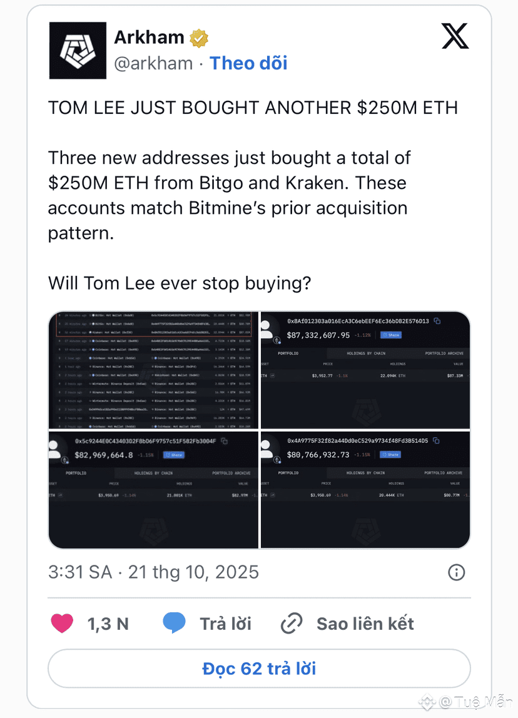Follow Arkham via Theo dõi link
The height and width of the screenshot is (718, 518).
pyautogui.click(x=248, y=63)
